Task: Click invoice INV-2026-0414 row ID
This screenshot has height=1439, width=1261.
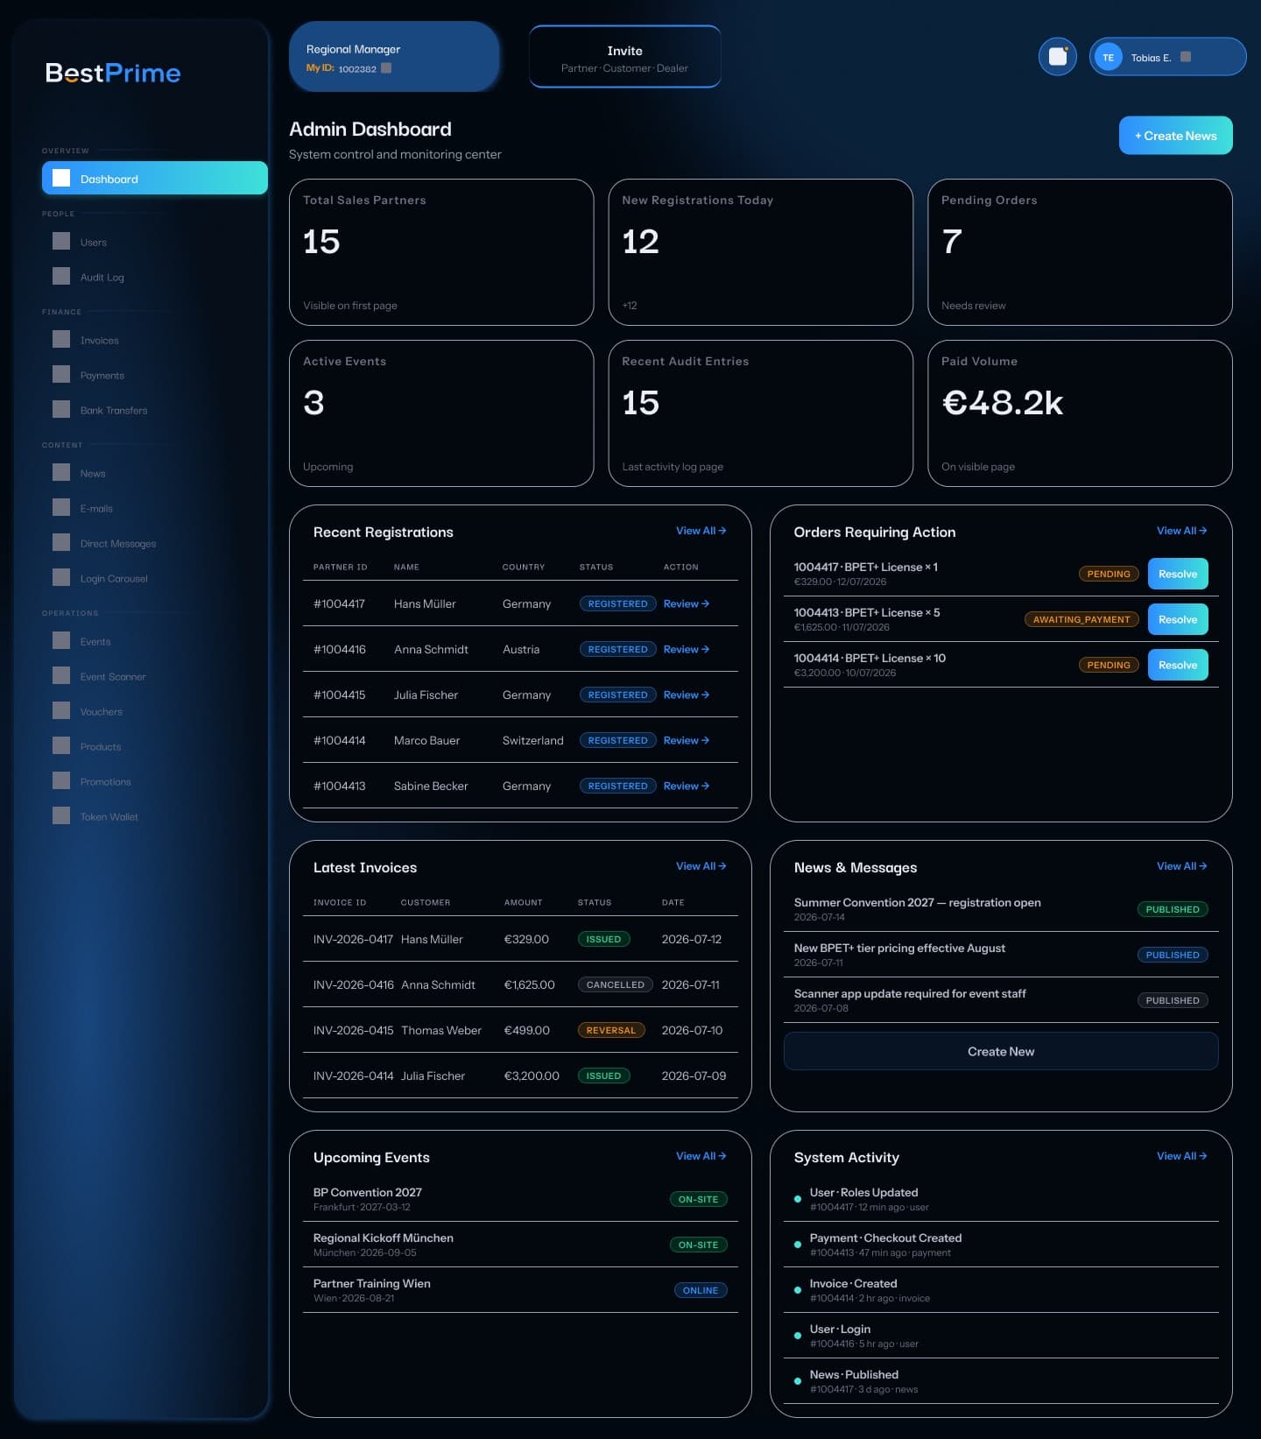Action: 353,1076
